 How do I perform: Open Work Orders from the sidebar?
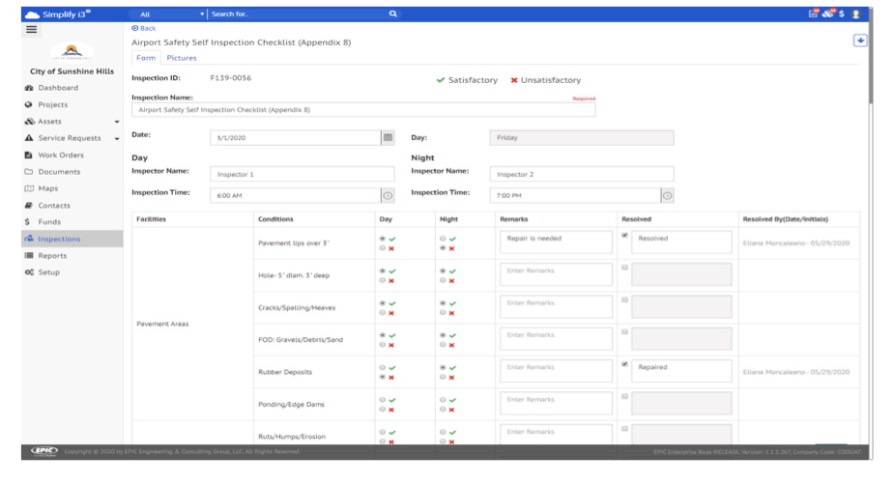point(60,156)
